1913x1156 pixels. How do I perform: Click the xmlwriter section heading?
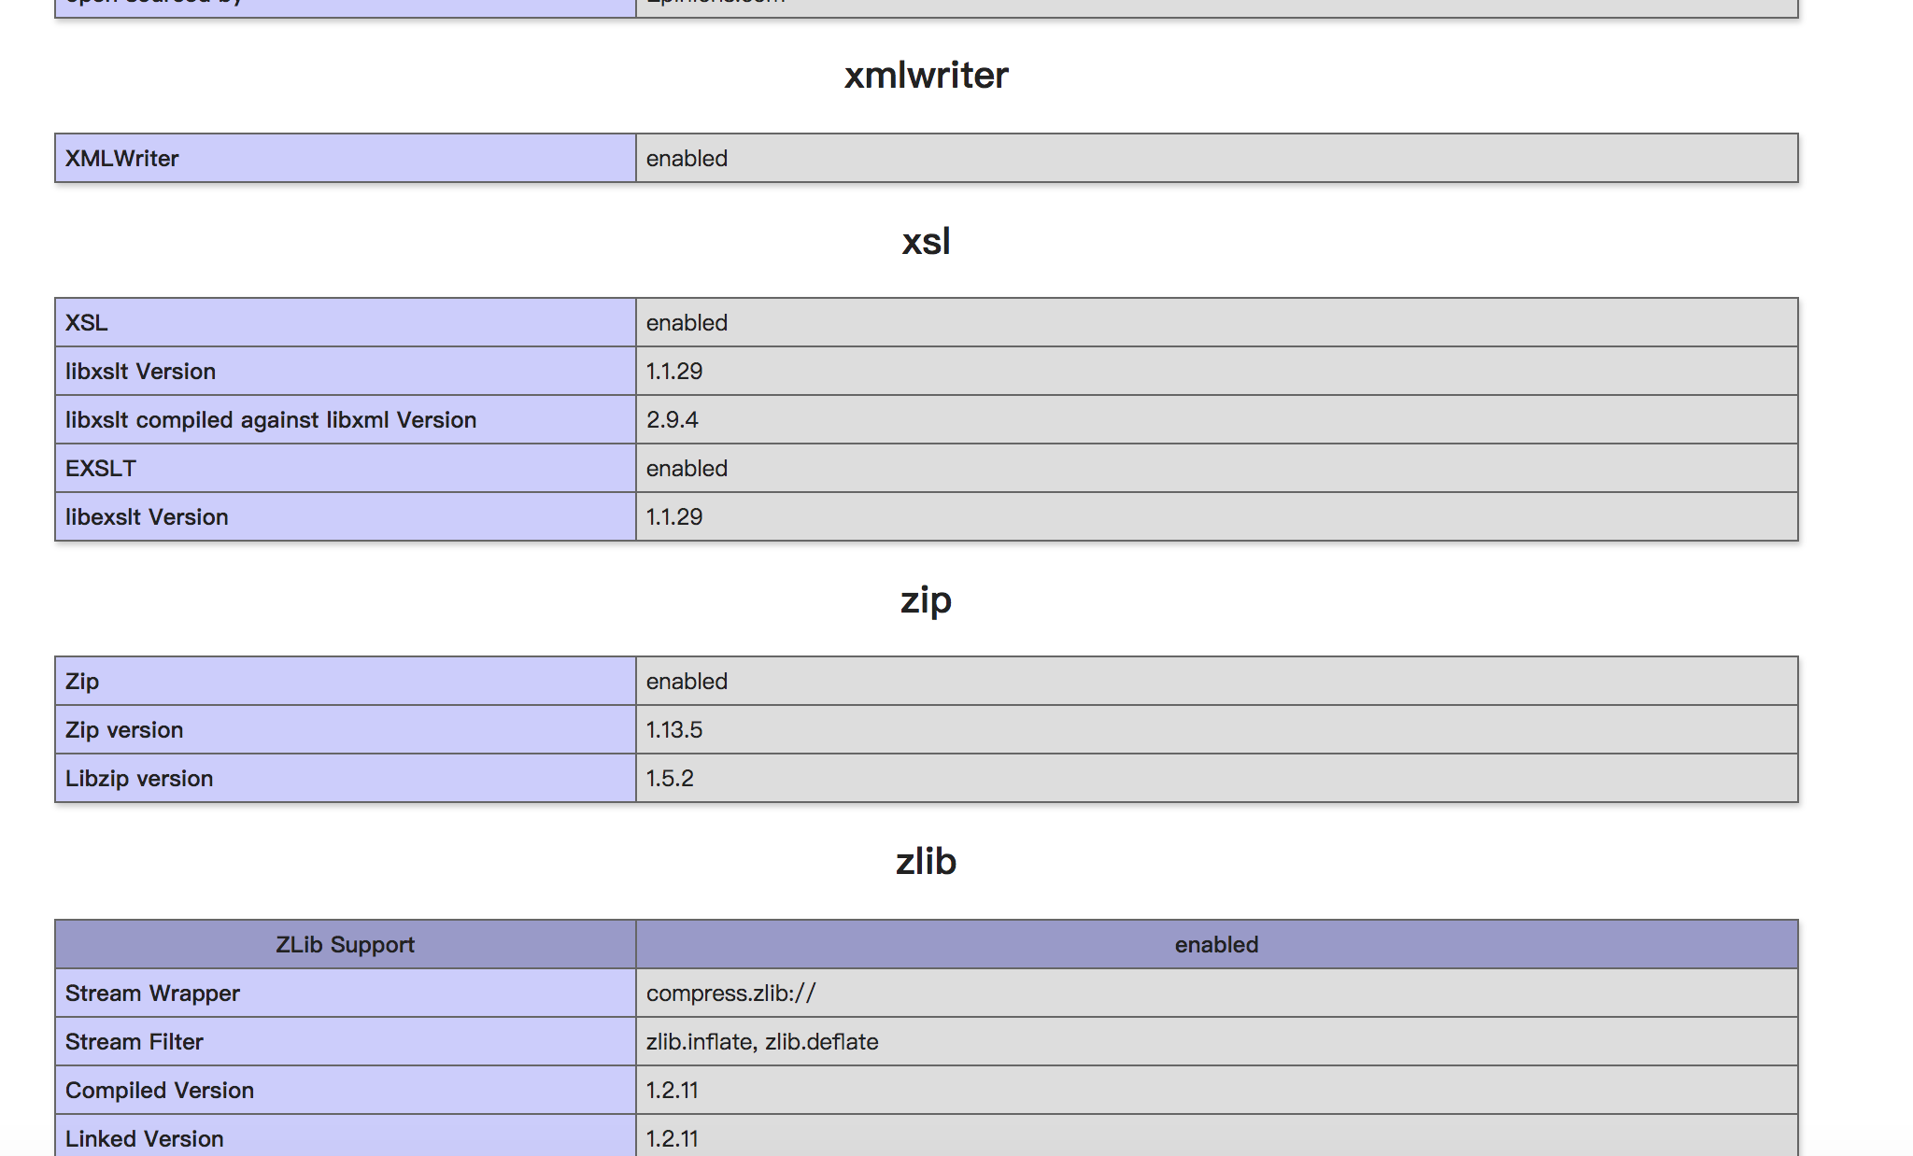[926, 75]
